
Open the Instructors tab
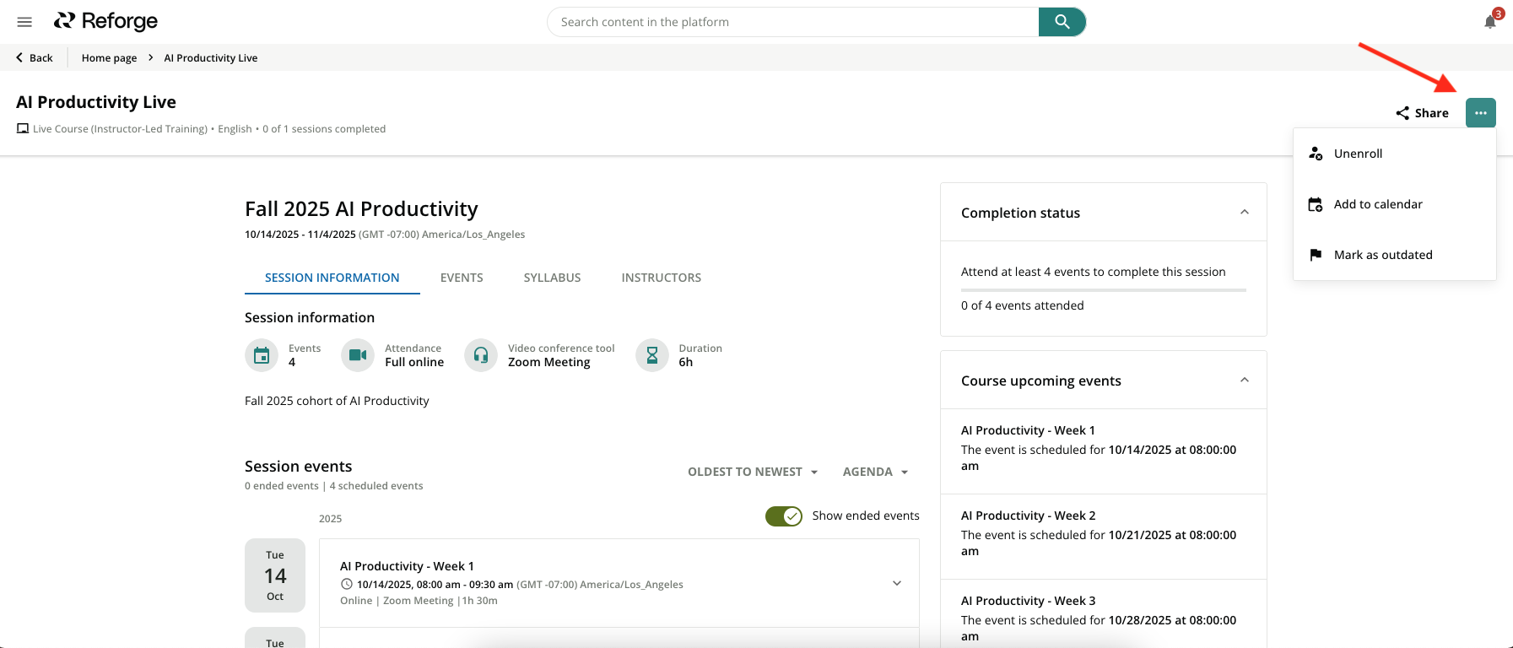(x=662, y=278)
